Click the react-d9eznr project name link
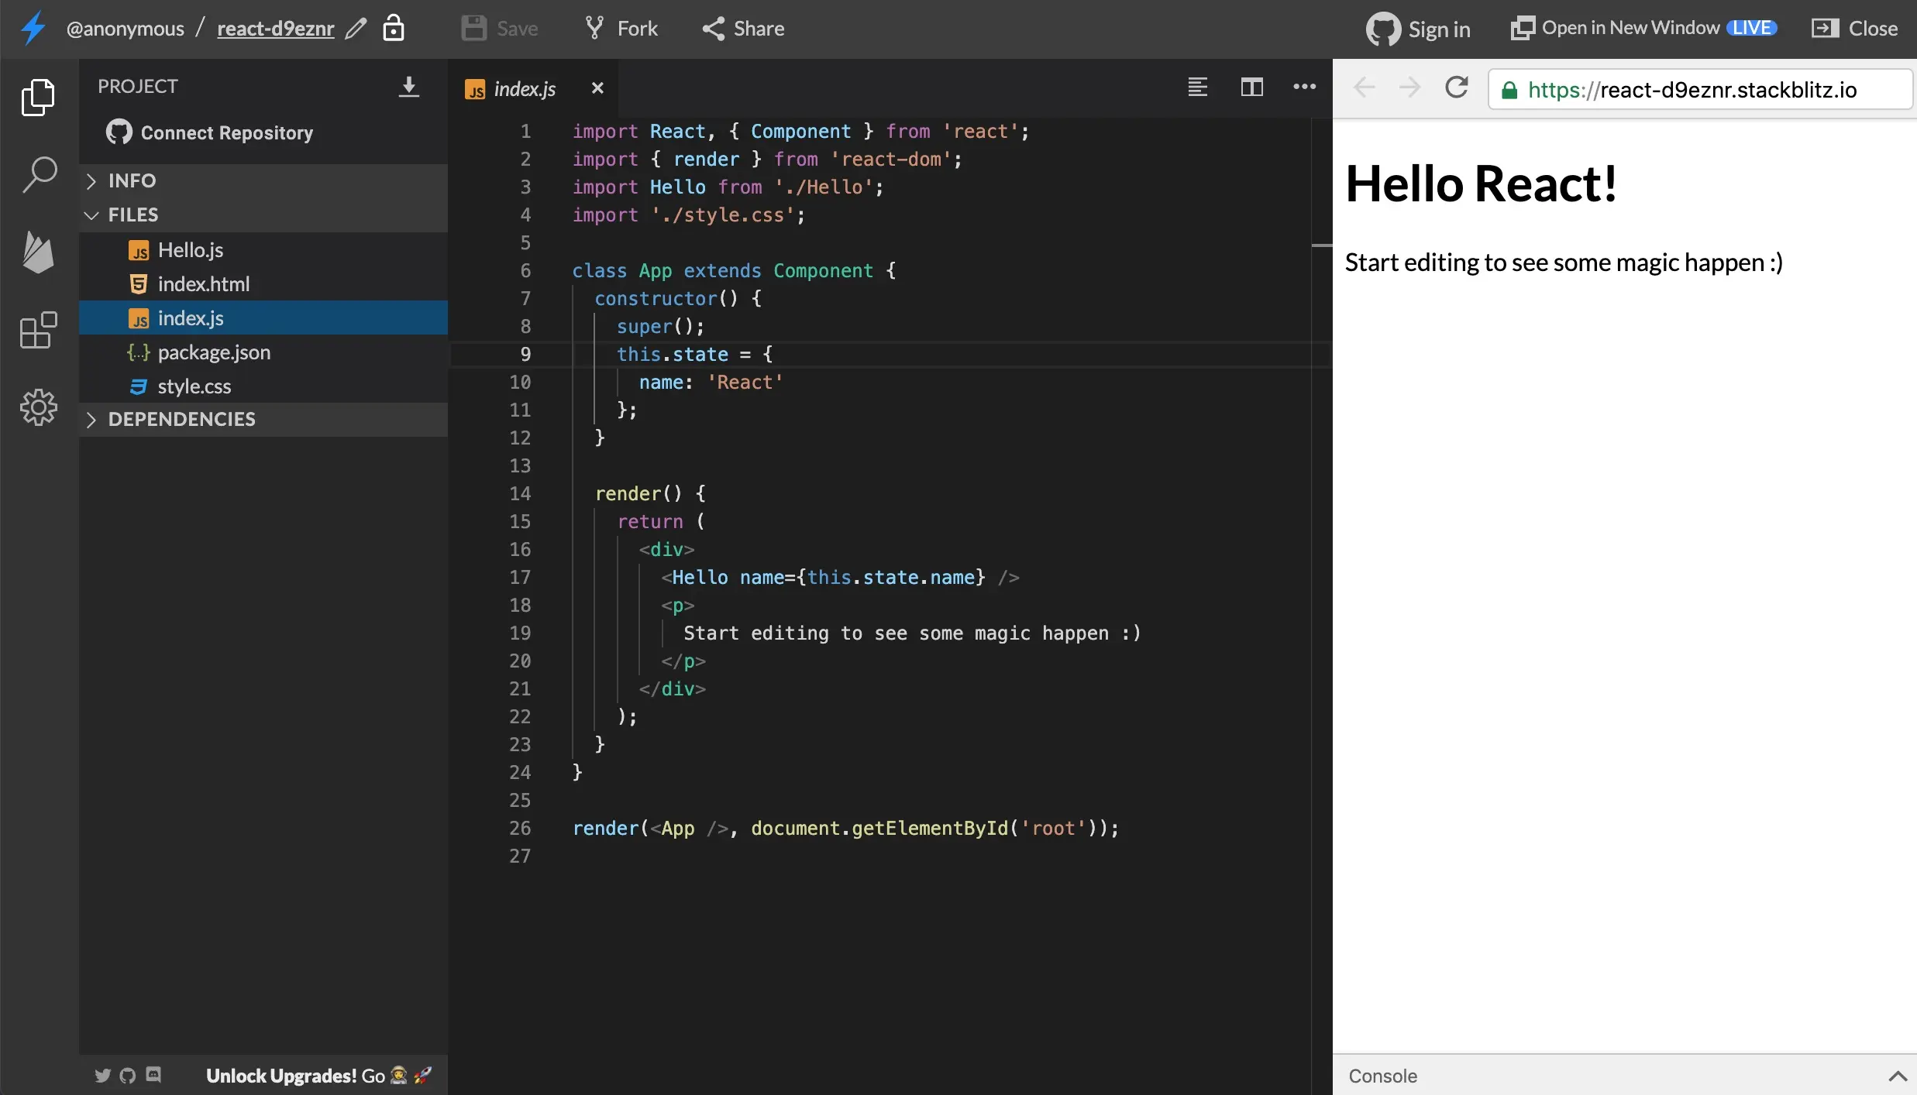 click(x=276, y=29)
